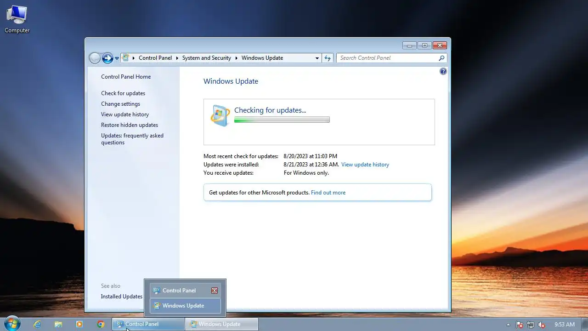Screen dimensions: 588x331
Task: Launch Internet Explorer from taskbar
Action: coord(37,324)
